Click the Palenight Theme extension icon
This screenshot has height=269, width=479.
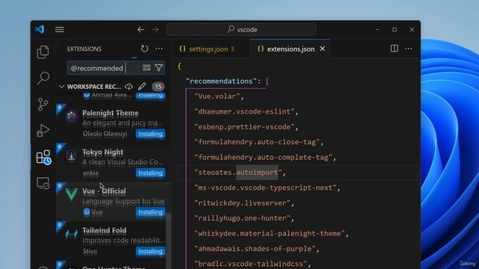(x=72, y=117)
